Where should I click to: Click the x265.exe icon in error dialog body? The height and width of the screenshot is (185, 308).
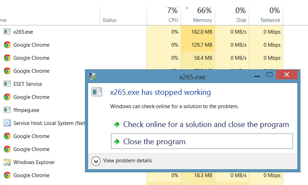coord(96,92)
